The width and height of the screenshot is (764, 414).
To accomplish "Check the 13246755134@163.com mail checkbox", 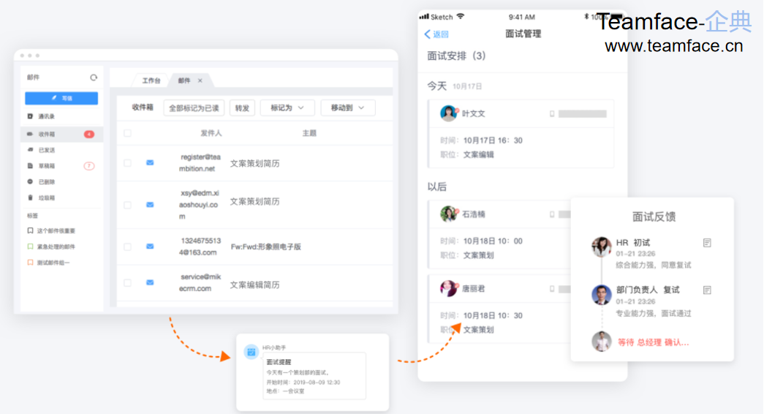I will (x=128, y=246).
